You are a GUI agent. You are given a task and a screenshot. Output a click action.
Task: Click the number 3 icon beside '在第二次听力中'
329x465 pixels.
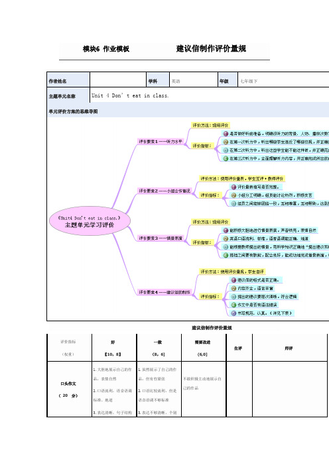[226, 150]
